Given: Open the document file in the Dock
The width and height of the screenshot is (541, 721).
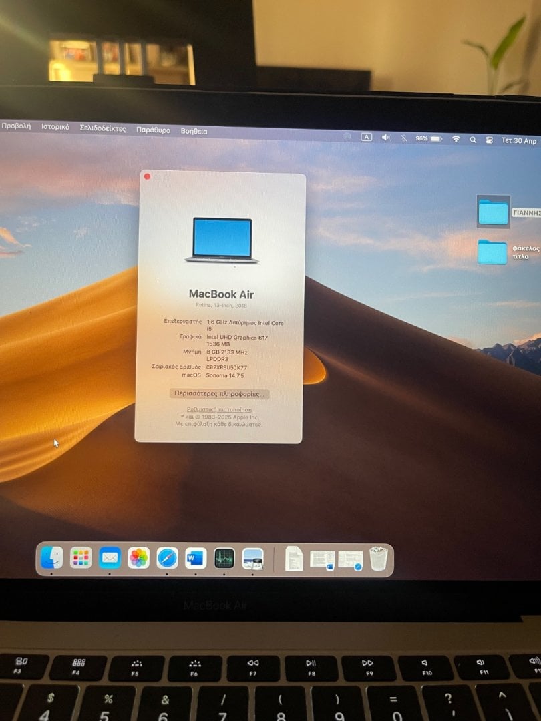Looking at the screenshot, I should point(294,558).
